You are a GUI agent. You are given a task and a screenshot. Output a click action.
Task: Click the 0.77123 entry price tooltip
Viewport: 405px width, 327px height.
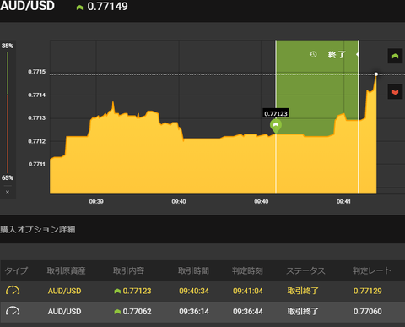[x=276, y=113]
